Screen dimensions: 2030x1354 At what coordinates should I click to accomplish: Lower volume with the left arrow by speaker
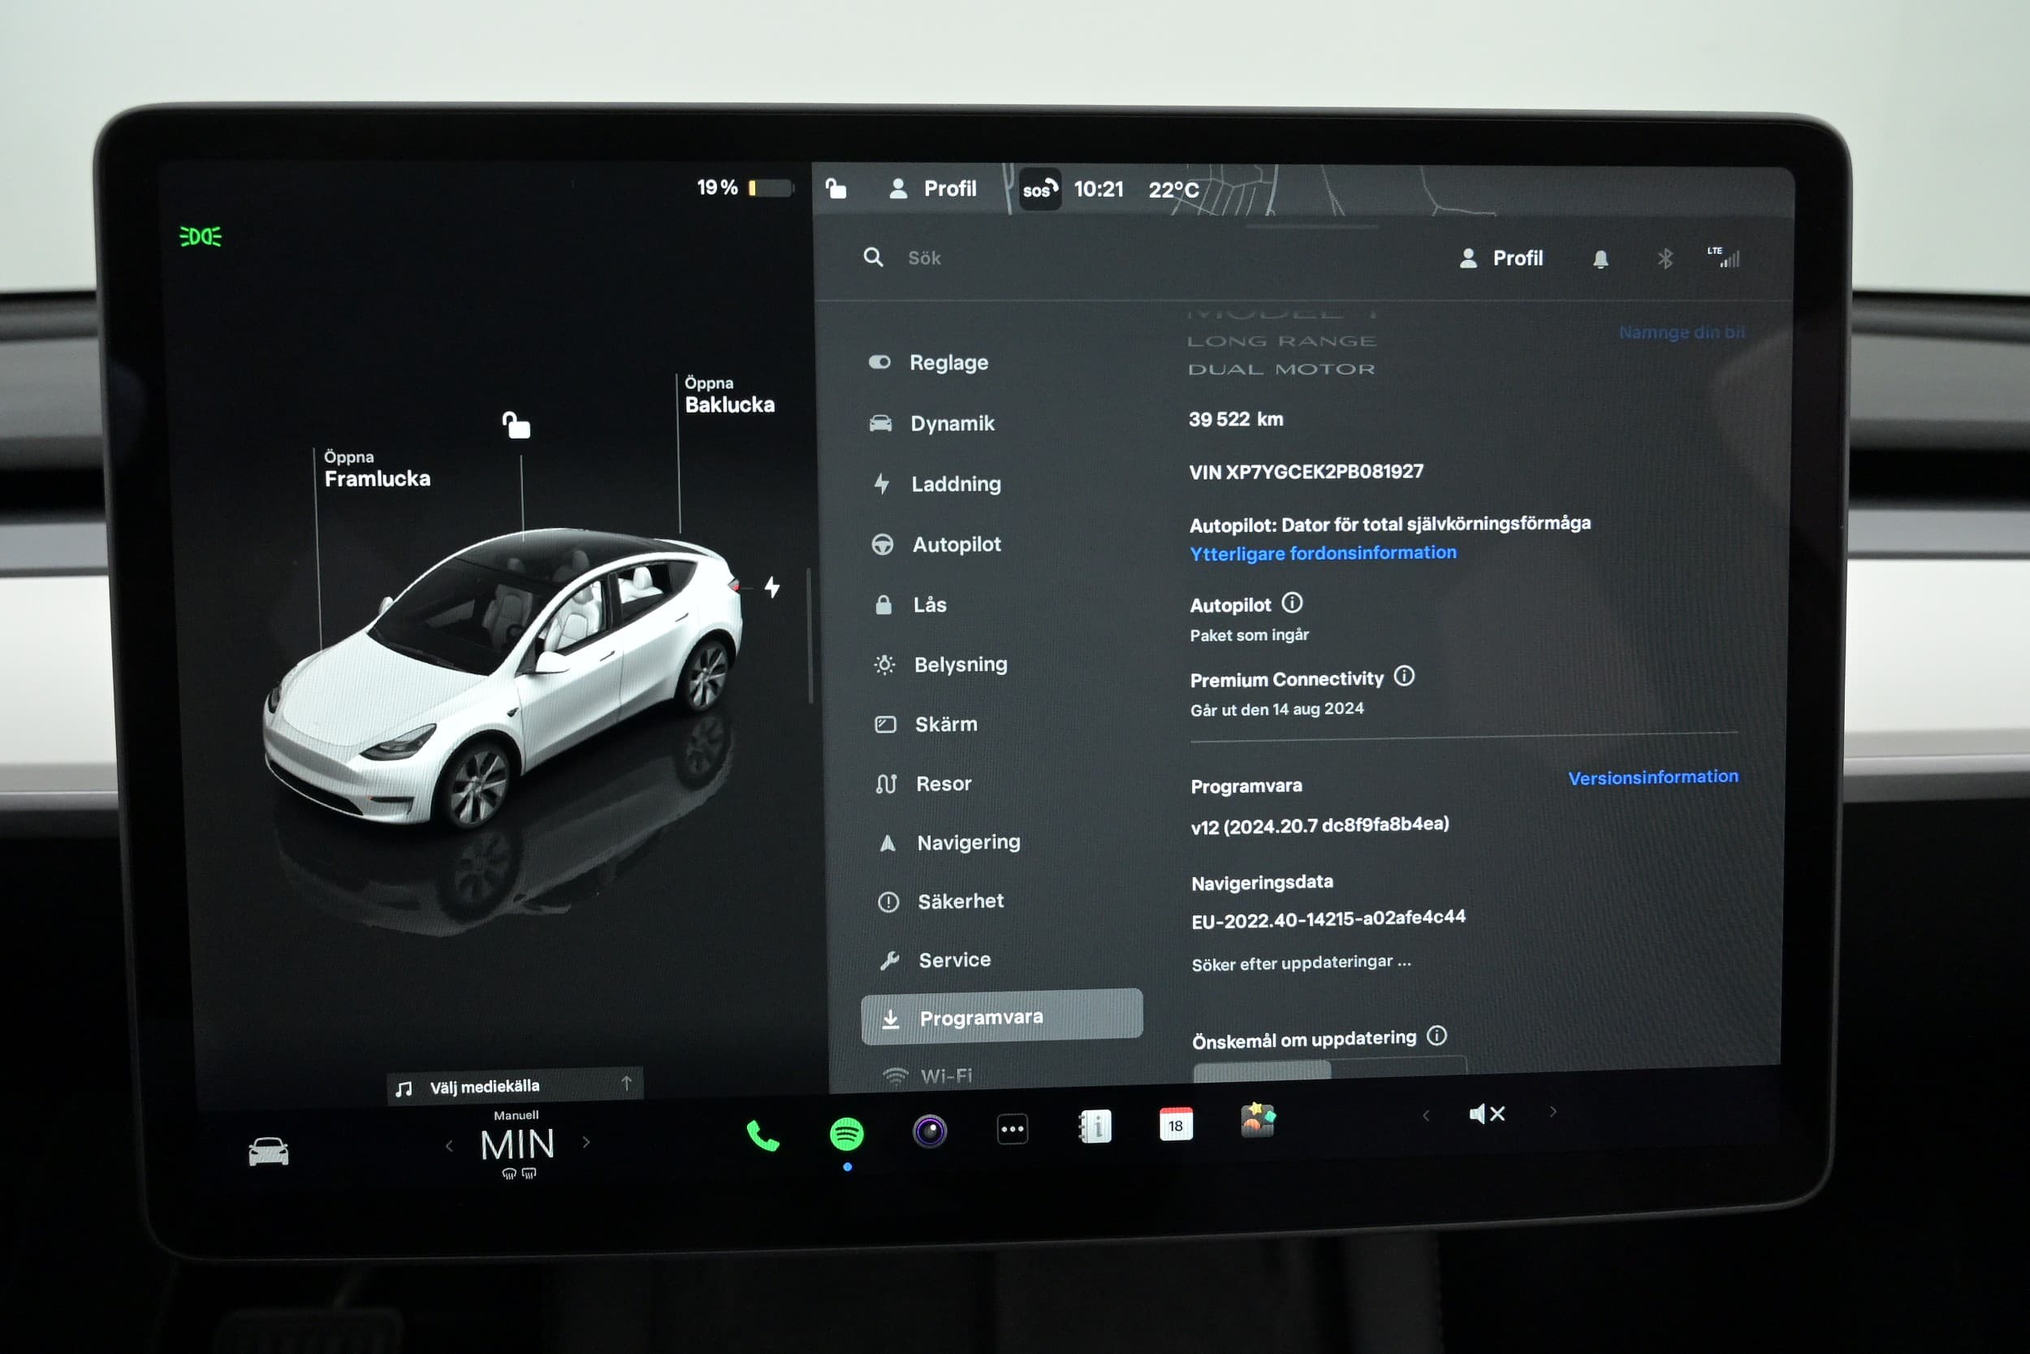[1426, 1116]
